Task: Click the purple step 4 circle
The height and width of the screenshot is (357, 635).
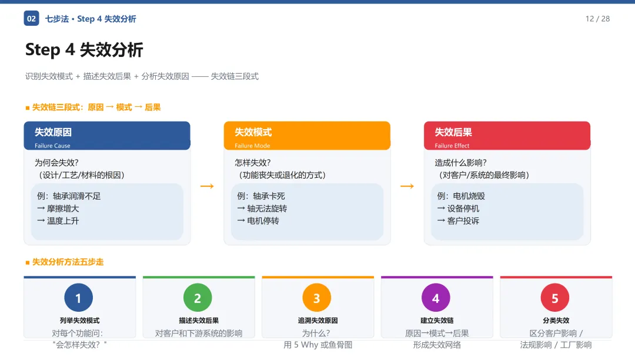Action: point(436,298)
